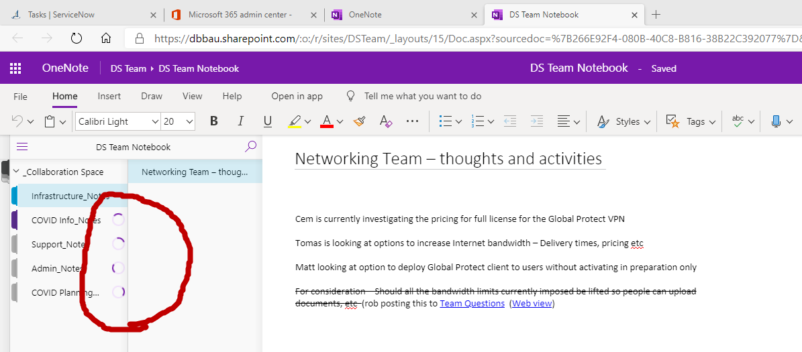Screen dimensions: 802x352
Task: Toggle Underline formatting
Action: pyautogui.click(x=268, y=121)
